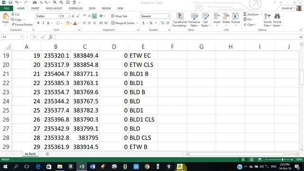Apply accounting dollar format
304x171 pixels.
click(143, 23)
